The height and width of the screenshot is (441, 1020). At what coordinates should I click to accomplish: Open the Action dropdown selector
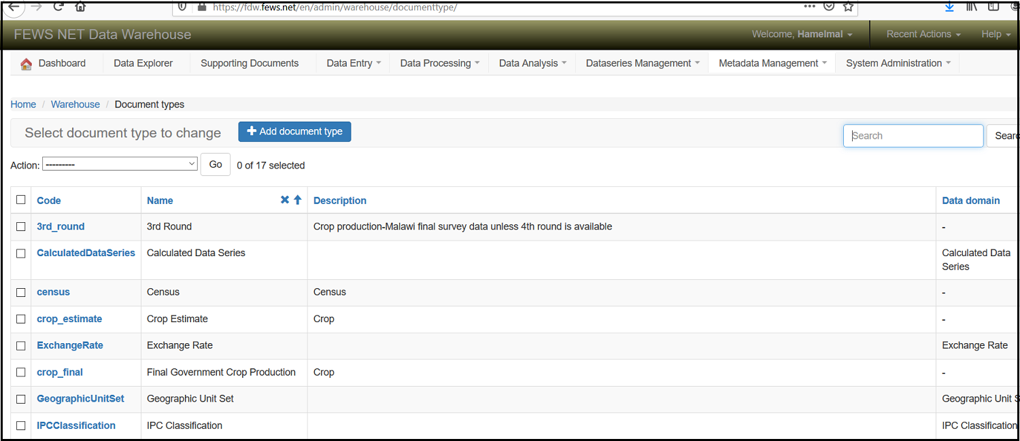120,164
